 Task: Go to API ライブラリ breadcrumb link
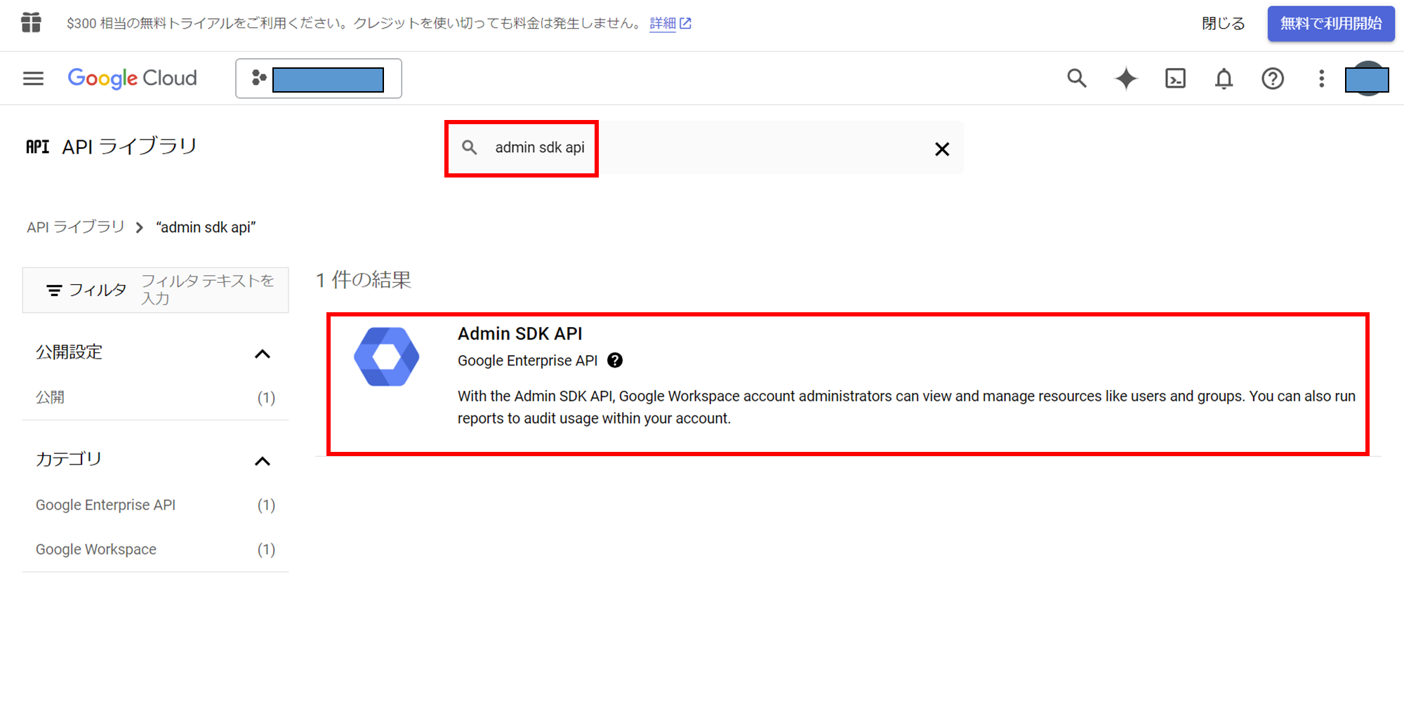click(x=75, y=227)
